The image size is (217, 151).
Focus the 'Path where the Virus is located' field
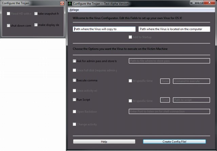point(174,29)
